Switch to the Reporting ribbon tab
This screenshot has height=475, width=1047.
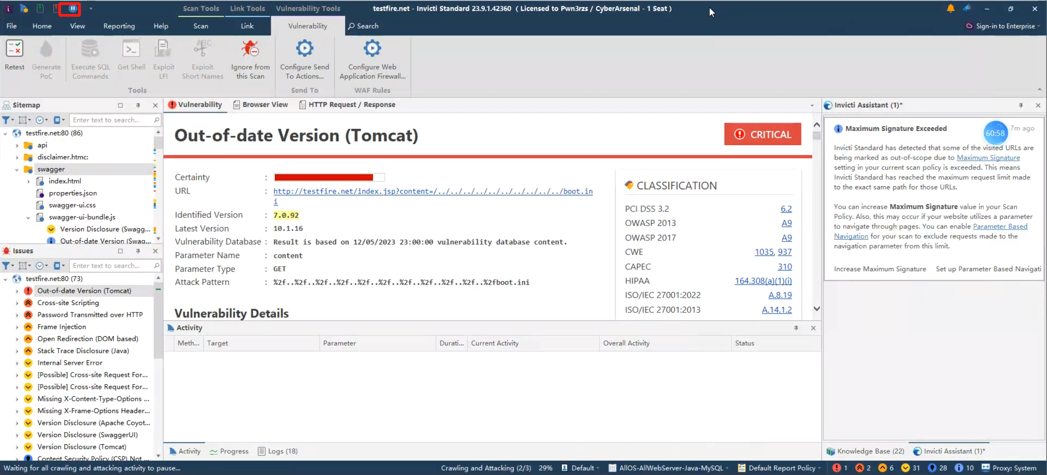(119, 26)
